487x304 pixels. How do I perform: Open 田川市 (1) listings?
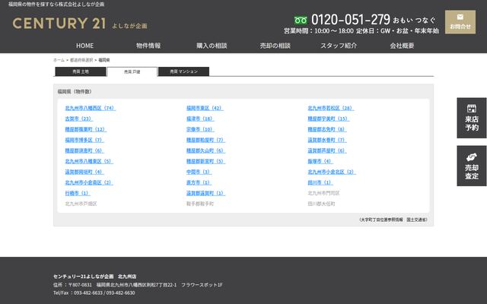(x=320, y=182)
